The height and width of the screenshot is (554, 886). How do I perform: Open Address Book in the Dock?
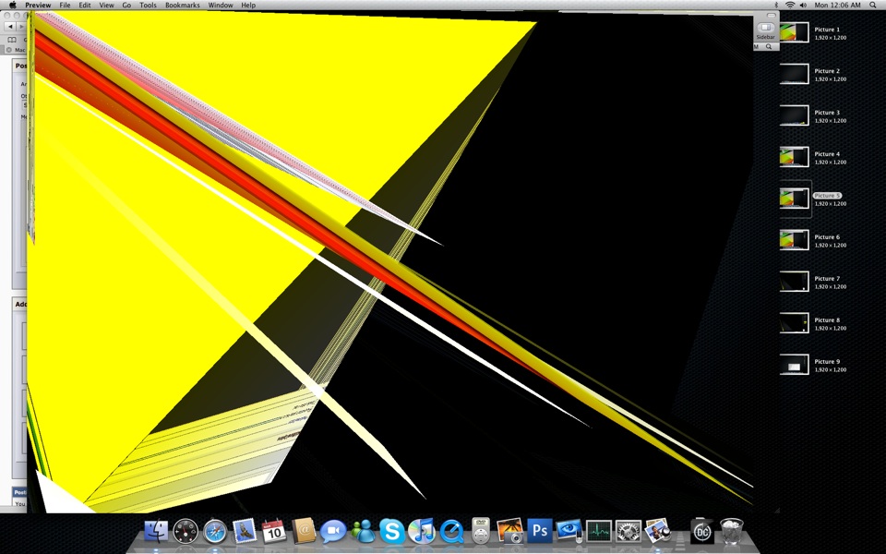pos(304,532)
